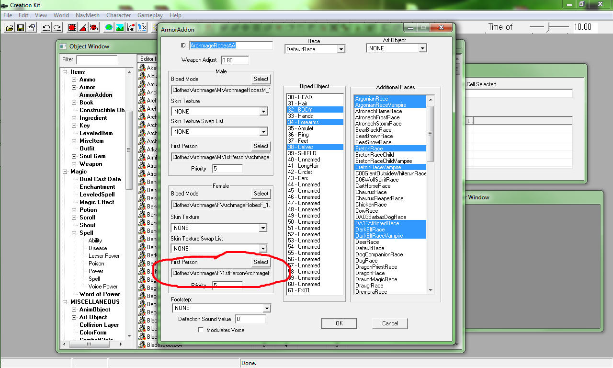The height and width of the screenshot is (368, 613).
Task: Click the save floppy disk icon
Action: pyautogui.click(x=20, y=27)
